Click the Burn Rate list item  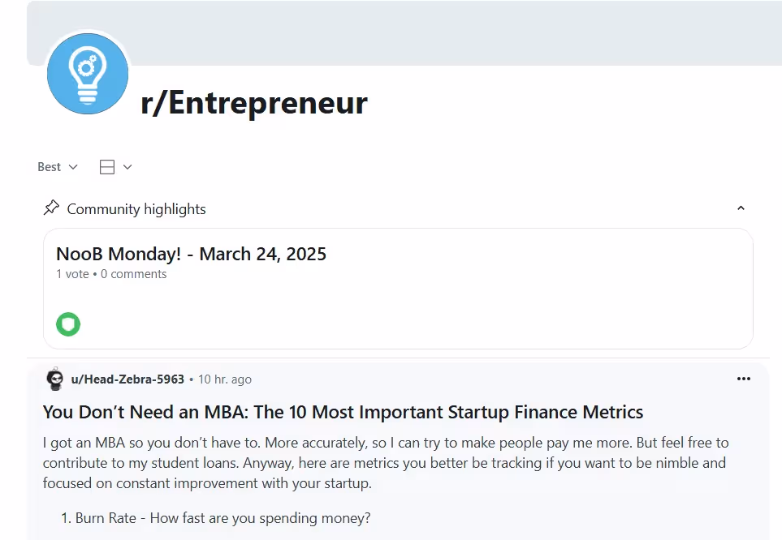click(223, 518)
